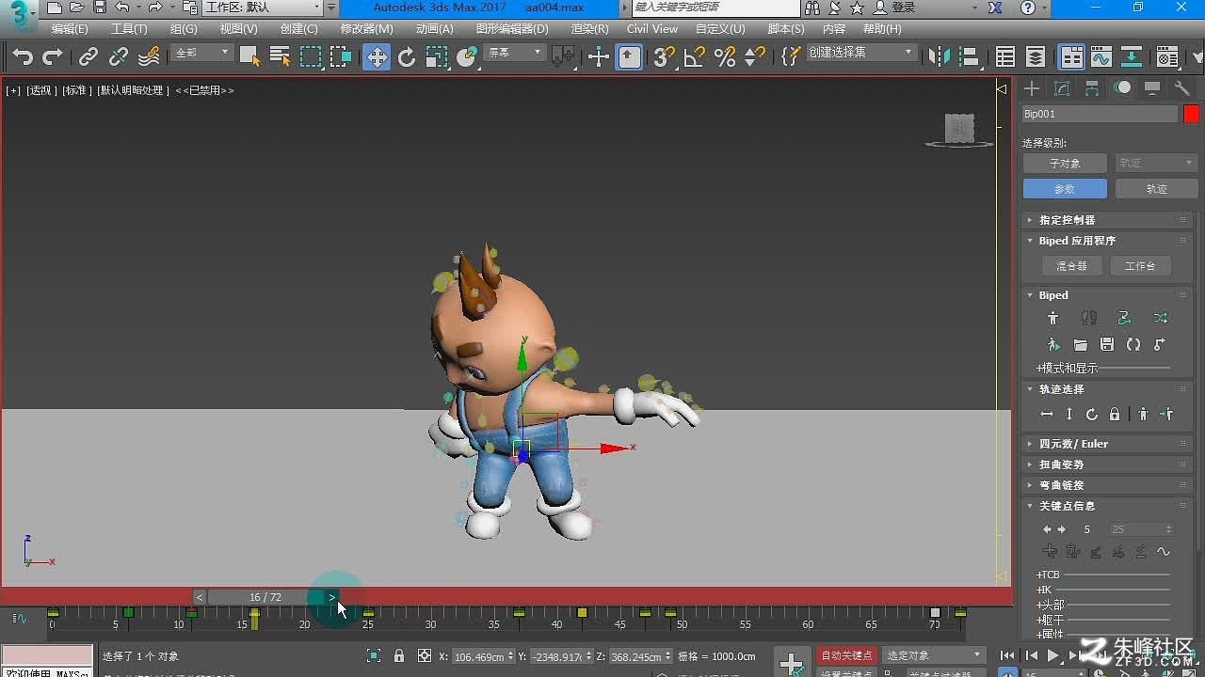
Task: Click the Redo arrow in main toolbar
Action: [x=53, y=57]
